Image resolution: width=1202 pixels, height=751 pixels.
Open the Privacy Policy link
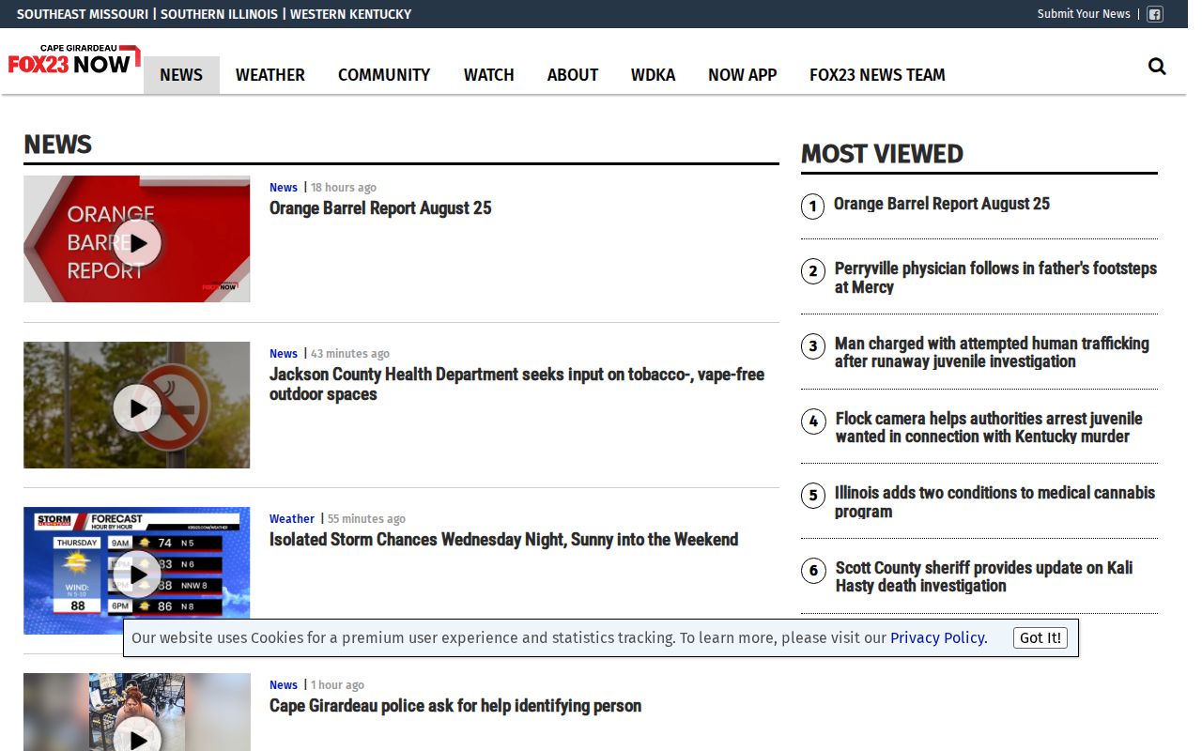[x=938, y=637]
